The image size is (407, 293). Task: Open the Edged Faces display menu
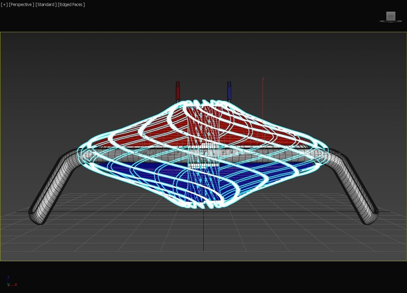(71, 4)
